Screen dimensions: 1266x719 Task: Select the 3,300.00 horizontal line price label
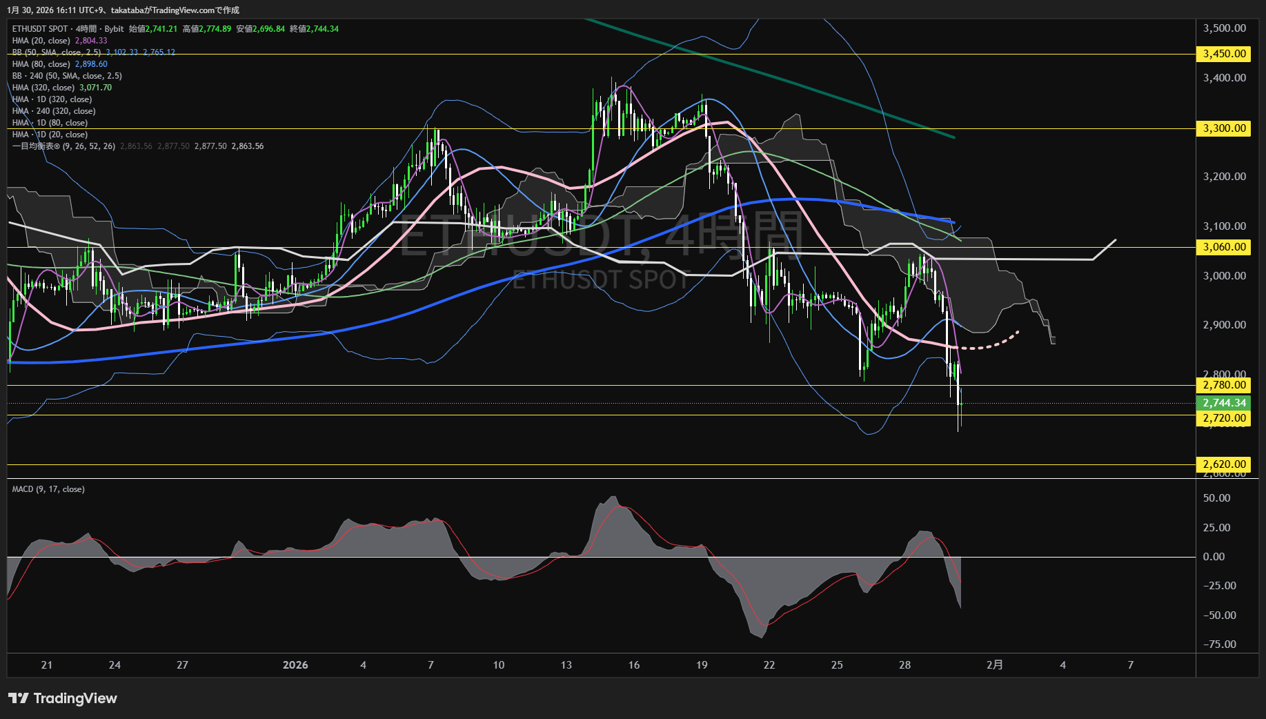point(1224,128)
